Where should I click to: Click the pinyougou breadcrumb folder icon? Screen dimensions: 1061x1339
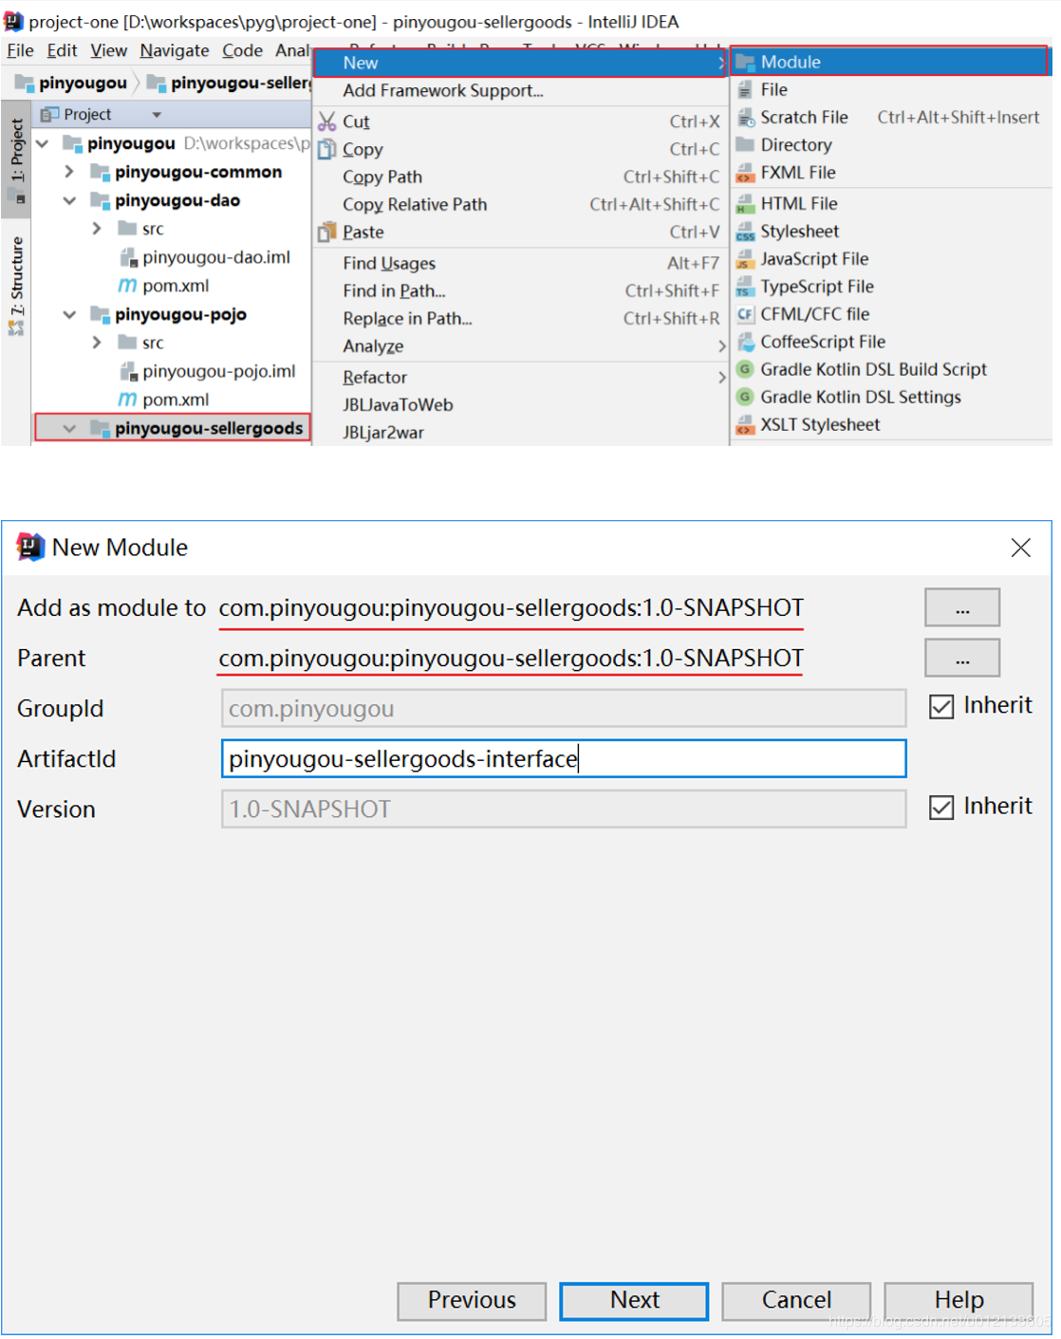(25, 83)
